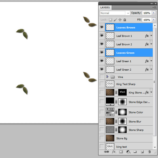
Task: Select the LAYERS tab
Action: (105, 8)
